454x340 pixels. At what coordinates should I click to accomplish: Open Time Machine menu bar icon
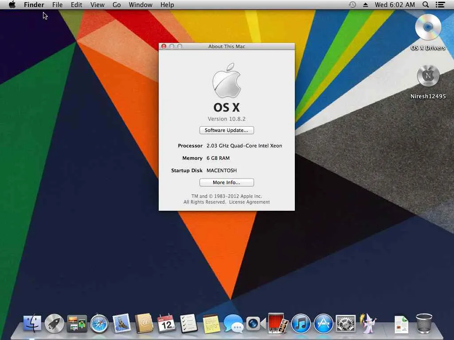pyautogui.click(x=352, y=5)
